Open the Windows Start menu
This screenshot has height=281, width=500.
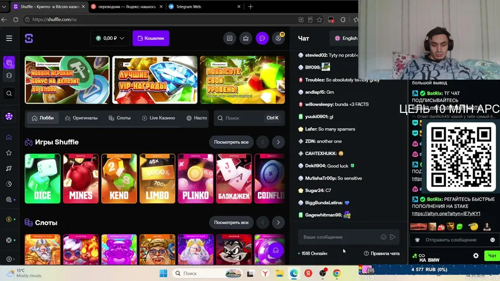[x=164, y=273]
